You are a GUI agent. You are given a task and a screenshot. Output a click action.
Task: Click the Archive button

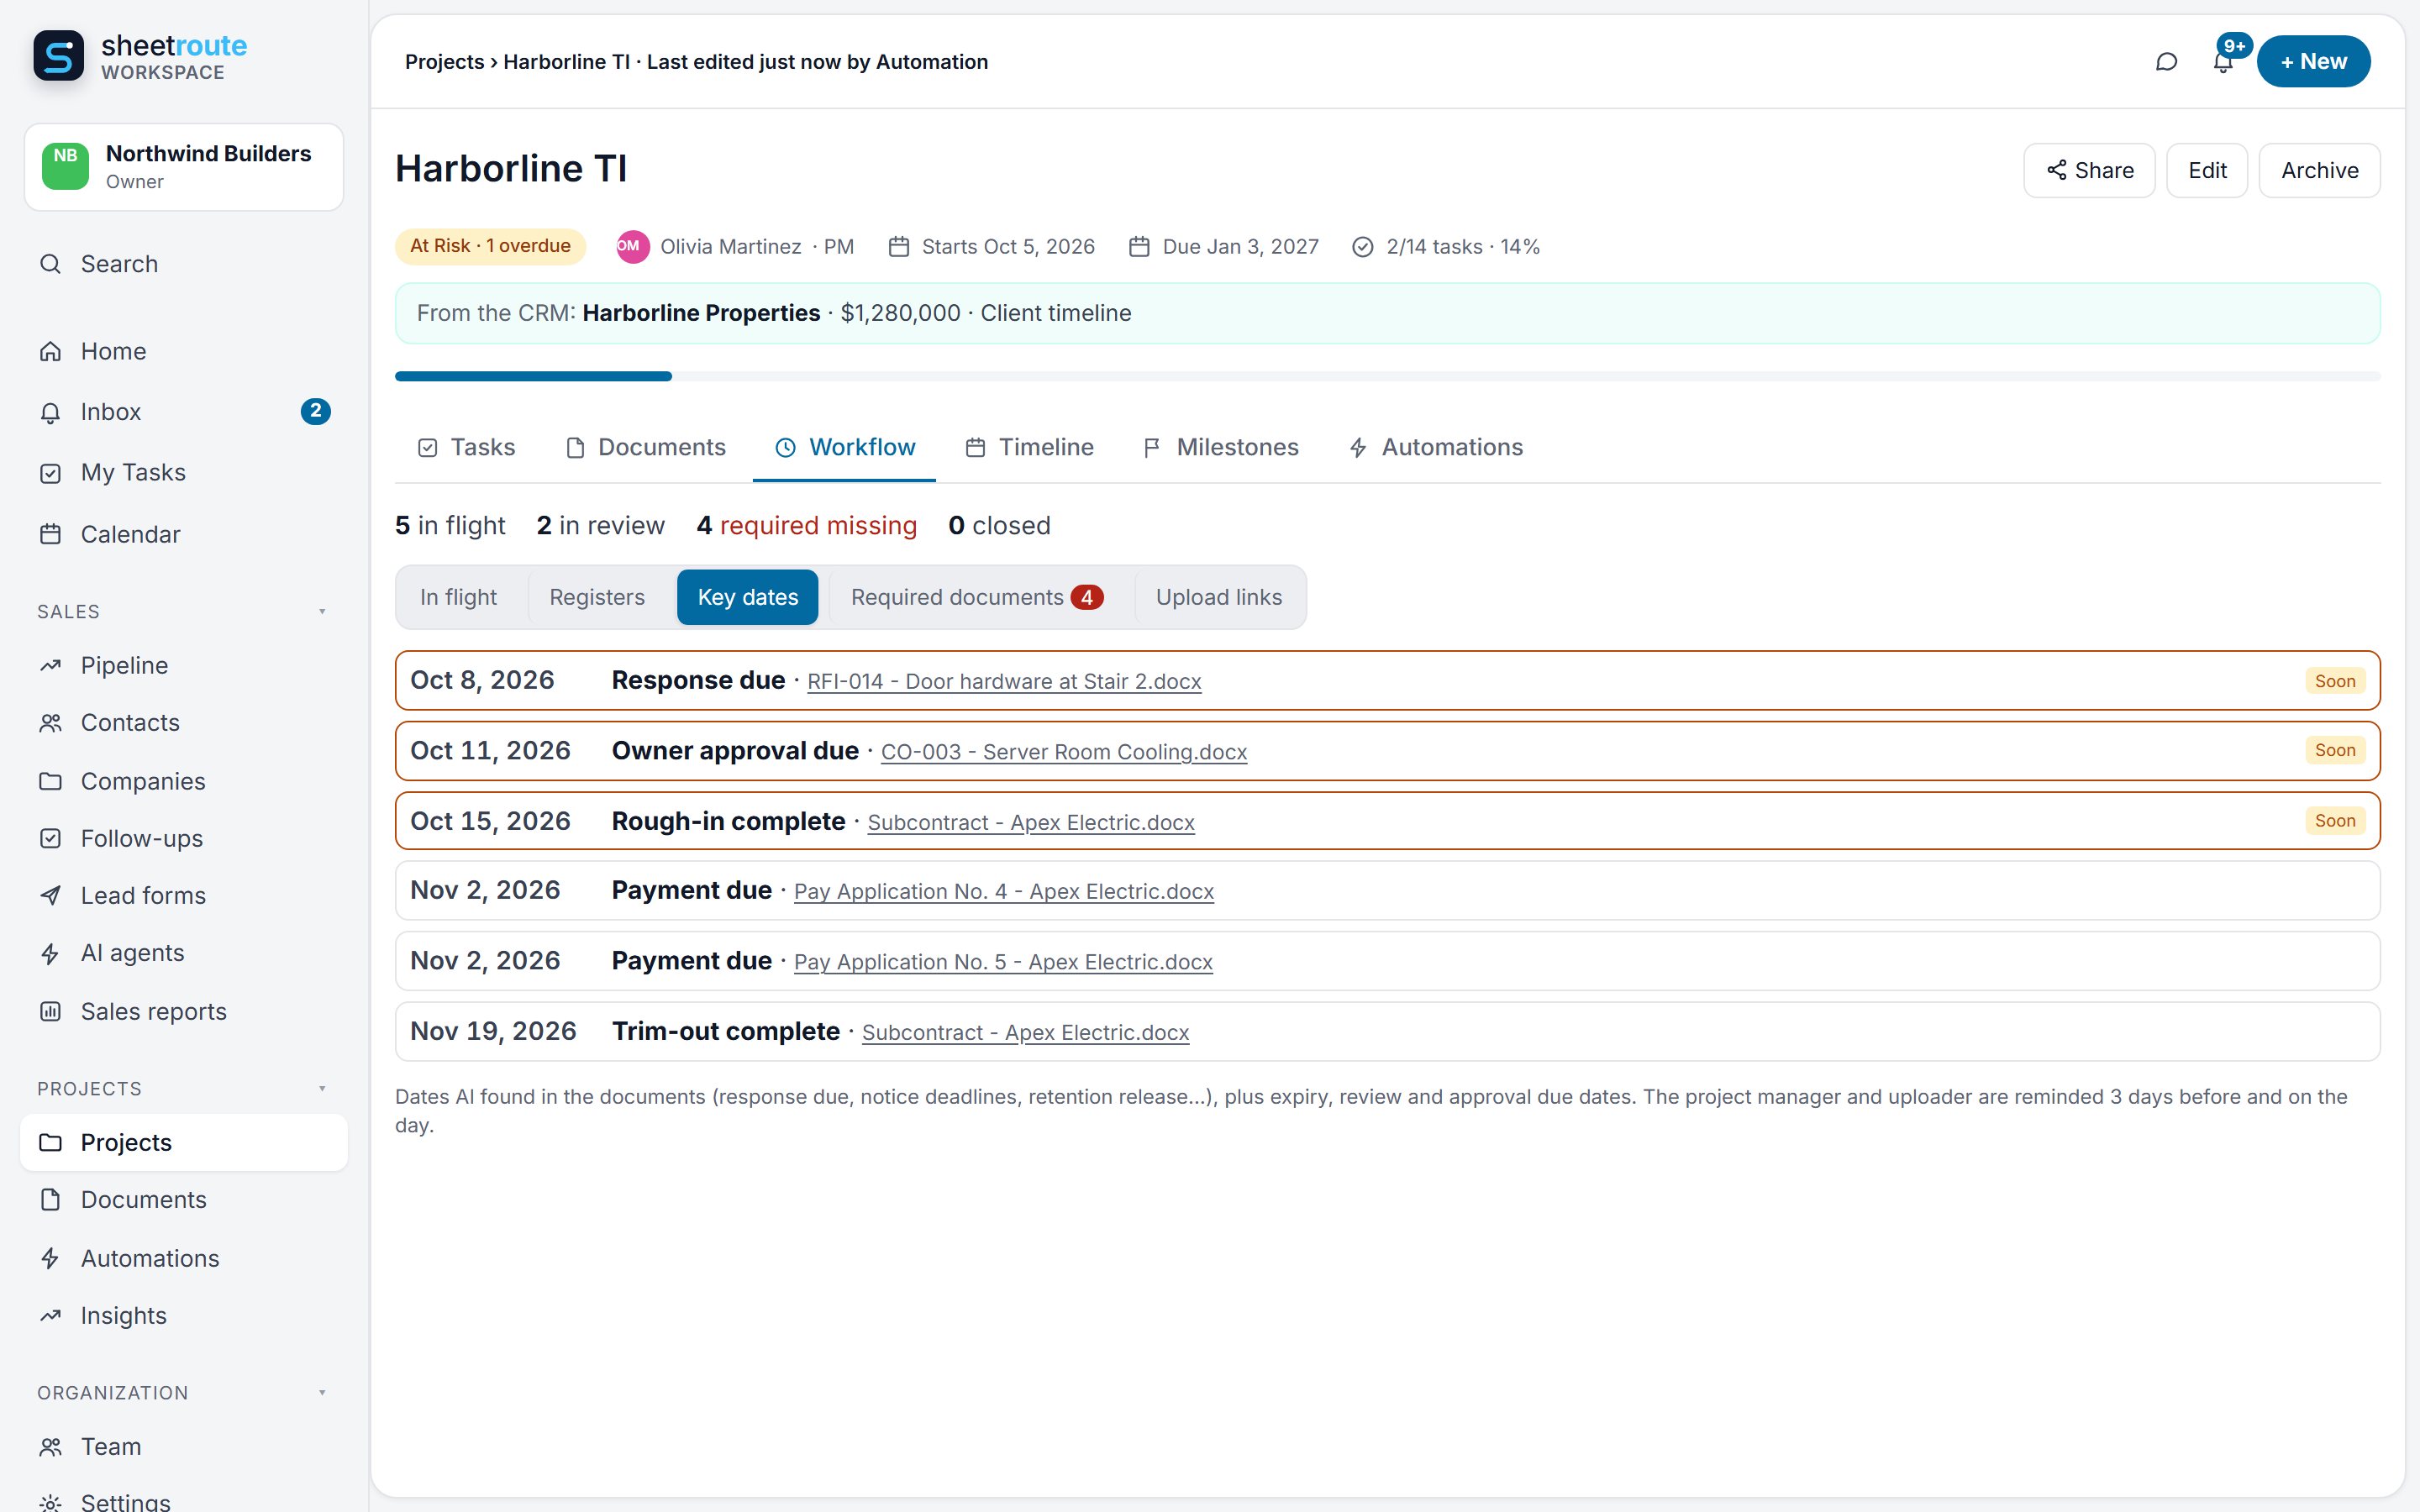pyautogui.click(x=2319, y=170)
